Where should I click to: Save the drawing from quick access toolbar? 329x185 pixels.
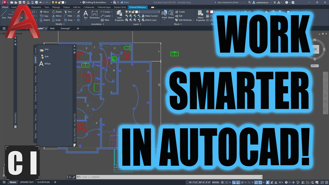[20, 2]
